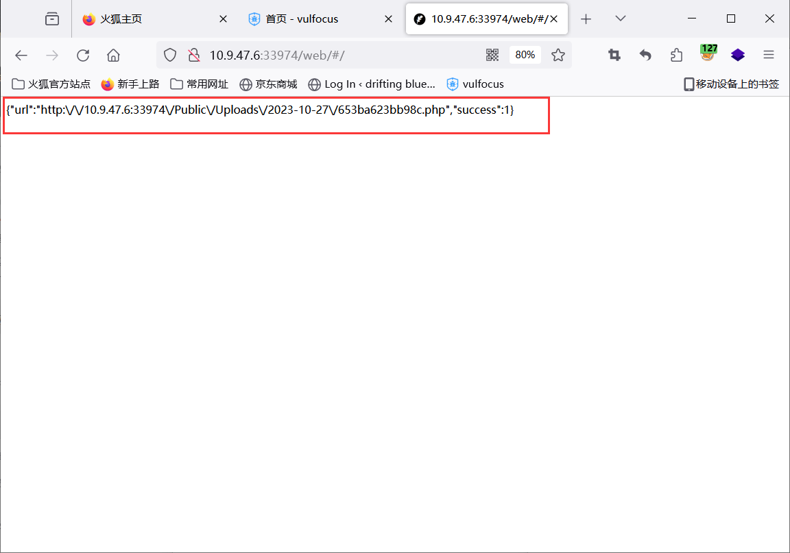
Task: Take a screenshot with crop icon
Action: 614,55
